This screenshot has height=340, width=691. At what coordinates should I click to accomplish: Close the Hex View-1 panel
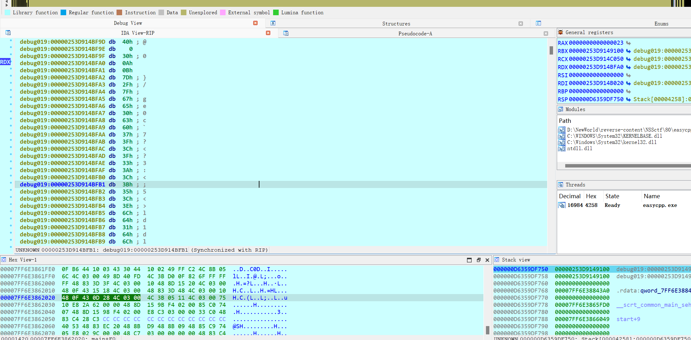tap(487, 260)
